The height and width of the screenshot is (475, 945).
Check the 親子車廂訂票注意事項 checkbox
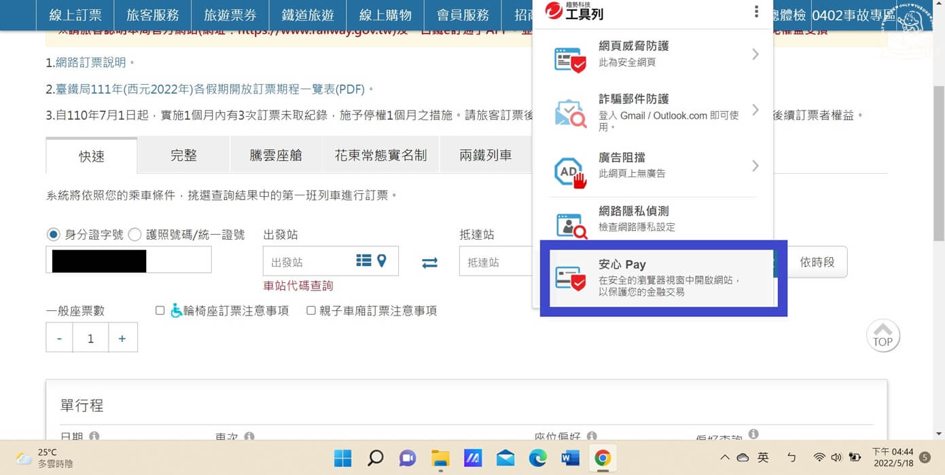pos(310,310)
